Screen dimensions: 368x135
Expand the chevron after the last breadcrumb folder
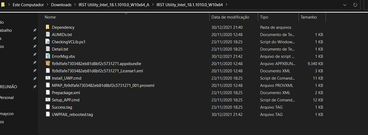[x=226, y=5]
